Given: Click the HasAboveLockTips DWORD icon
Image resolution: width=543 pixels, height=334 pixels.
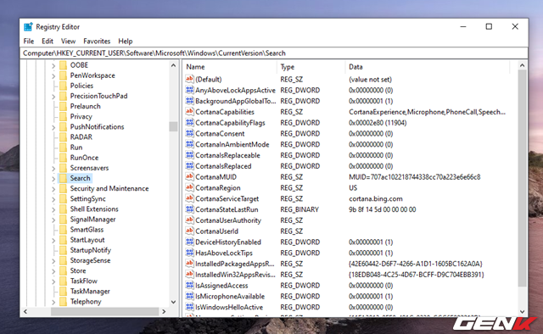Looking at the screenshot, I should (x=189, y=253).
